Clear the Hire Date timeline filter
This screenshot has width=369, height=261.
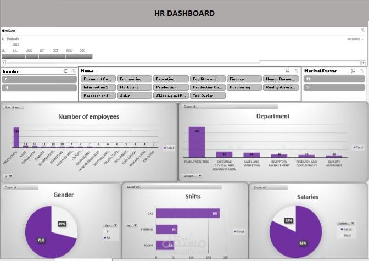click(x=362, y=30)
